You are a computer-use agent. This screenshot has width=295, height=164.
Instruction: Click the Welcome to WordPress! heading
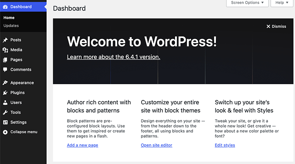click(142, 41)
